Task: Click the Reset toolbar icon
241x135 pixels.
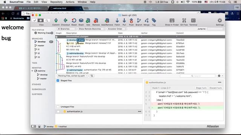Action: pos(74,21)
